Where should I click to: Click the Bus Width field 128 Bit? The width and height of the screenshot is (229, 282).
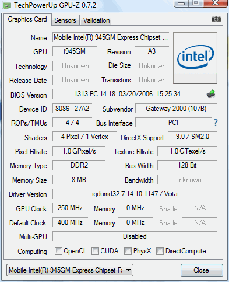click(x=188, y=165)
